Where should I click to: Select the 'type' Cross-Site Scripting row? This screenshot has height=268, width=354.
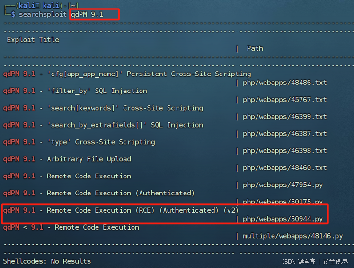(x=79, y=142)
